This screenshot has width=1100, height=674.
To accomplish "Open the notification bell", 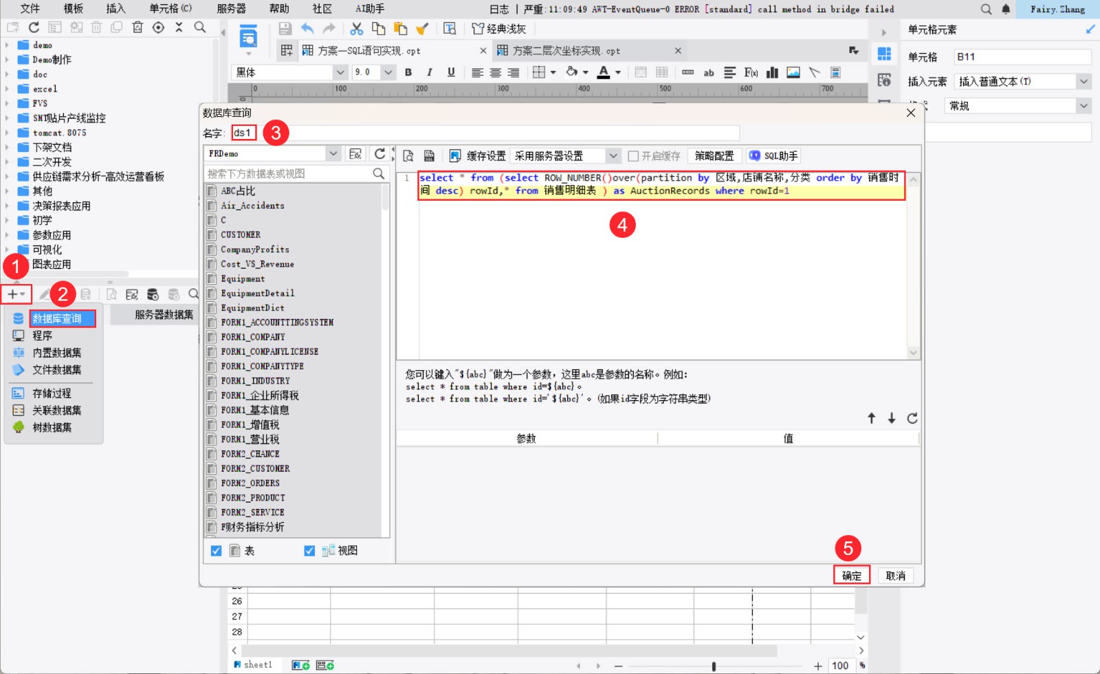I will [x=1006, y=9].
